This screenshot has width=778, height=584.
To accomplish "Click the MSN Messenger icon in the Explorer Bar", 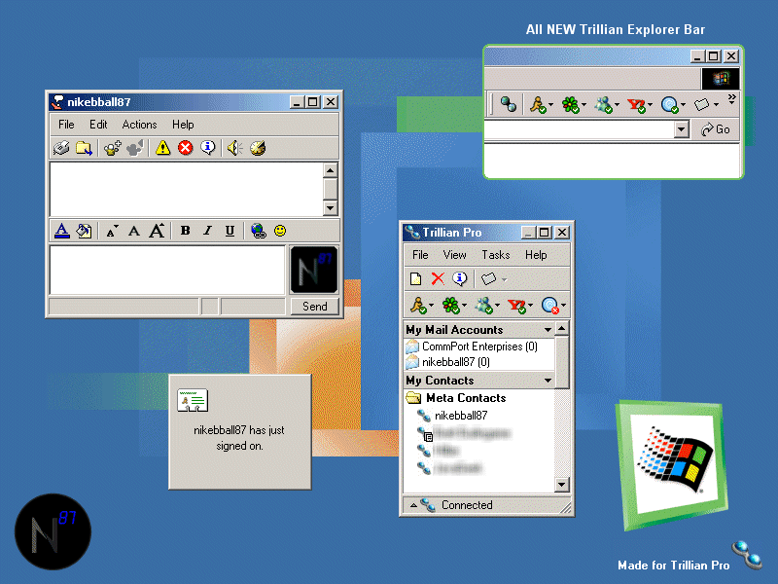I will [x=604, y=104].
